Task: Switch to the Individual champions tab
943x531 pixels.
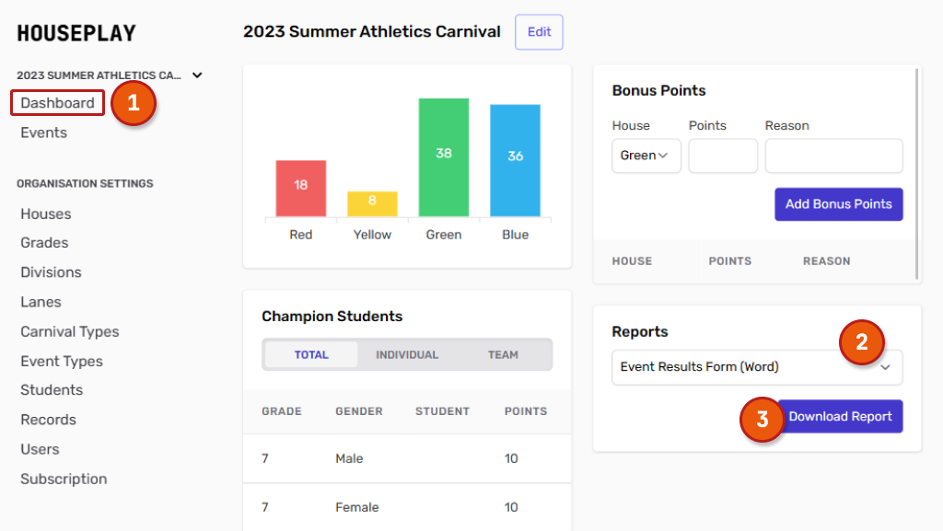Action: 407,355
